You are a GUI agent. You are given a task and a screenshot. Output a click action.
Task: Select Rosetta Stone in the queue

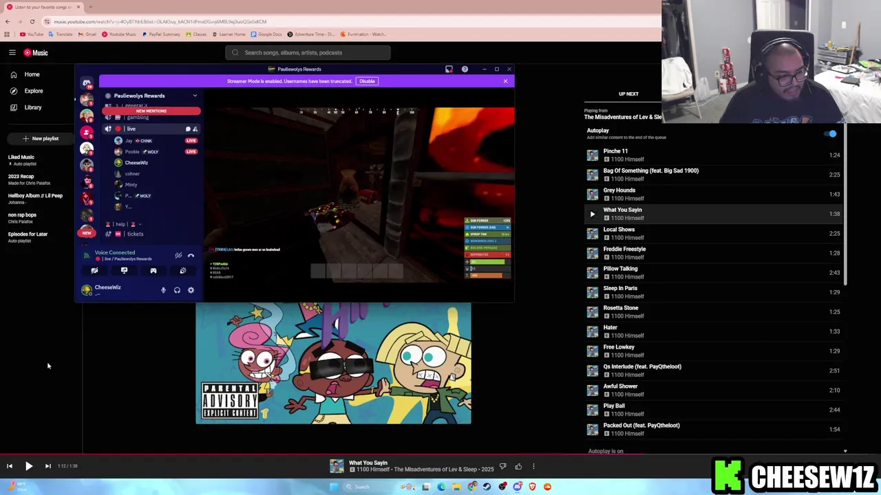pyautogui.click(x=713, y=311)
